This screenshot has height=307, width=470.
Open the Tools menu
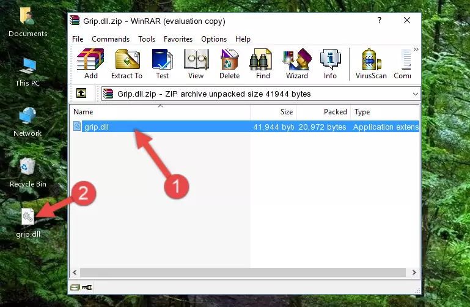[147, 39]
